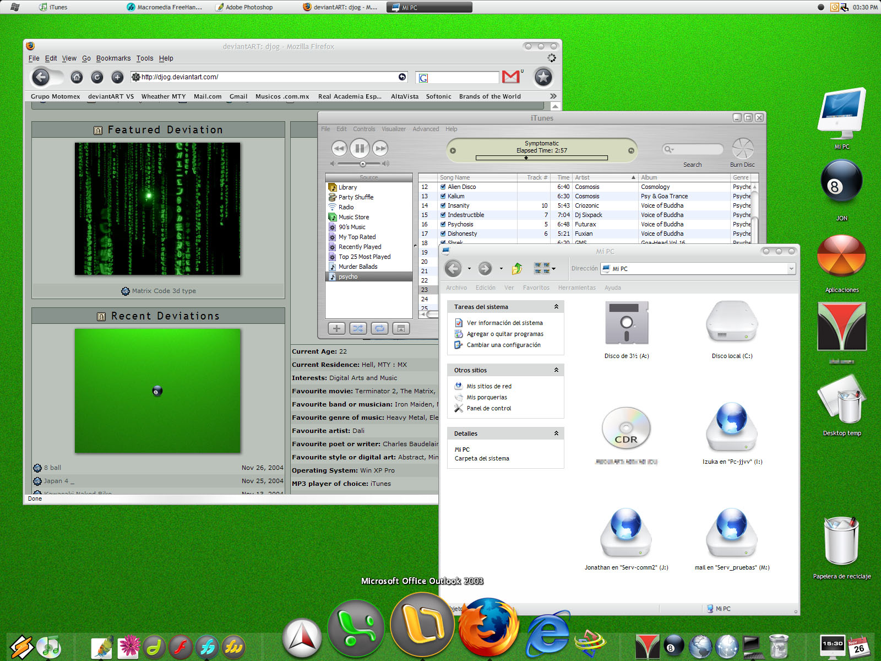Viewport: 881px width, 661px height.
Task: Uncheck the Alien Disco song checkbox
Action: point(443,187)
